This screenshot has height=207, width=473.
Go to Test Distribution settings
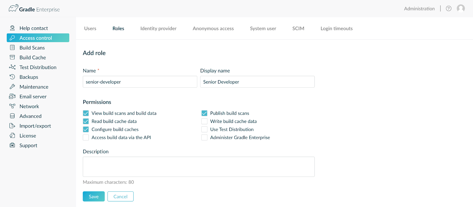38,67
